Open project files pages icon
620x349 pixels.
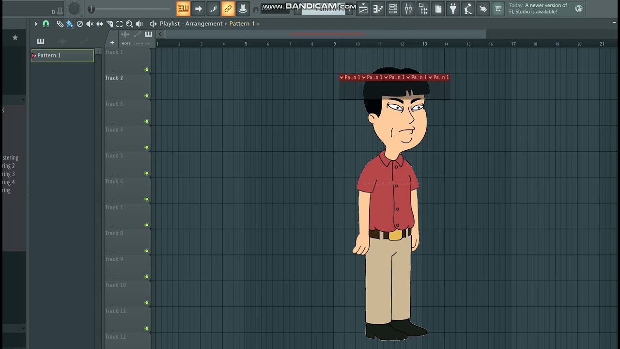tap(438, 8)
